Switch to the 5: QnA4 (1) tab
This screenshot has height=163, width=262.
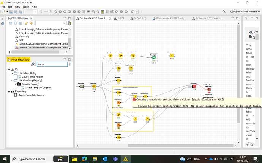[138, 18]
